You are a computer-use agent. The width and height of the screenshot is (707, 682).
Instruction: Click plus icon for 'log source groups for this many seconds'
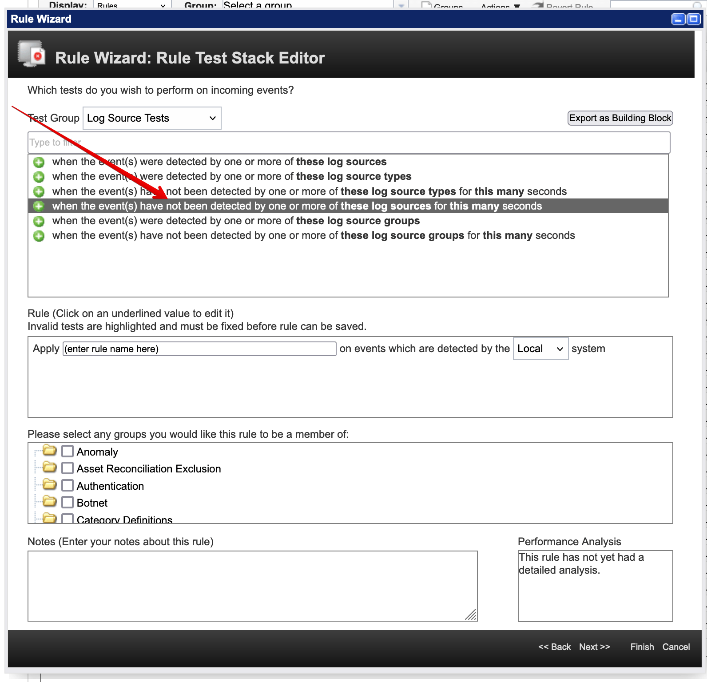[39, 236]
